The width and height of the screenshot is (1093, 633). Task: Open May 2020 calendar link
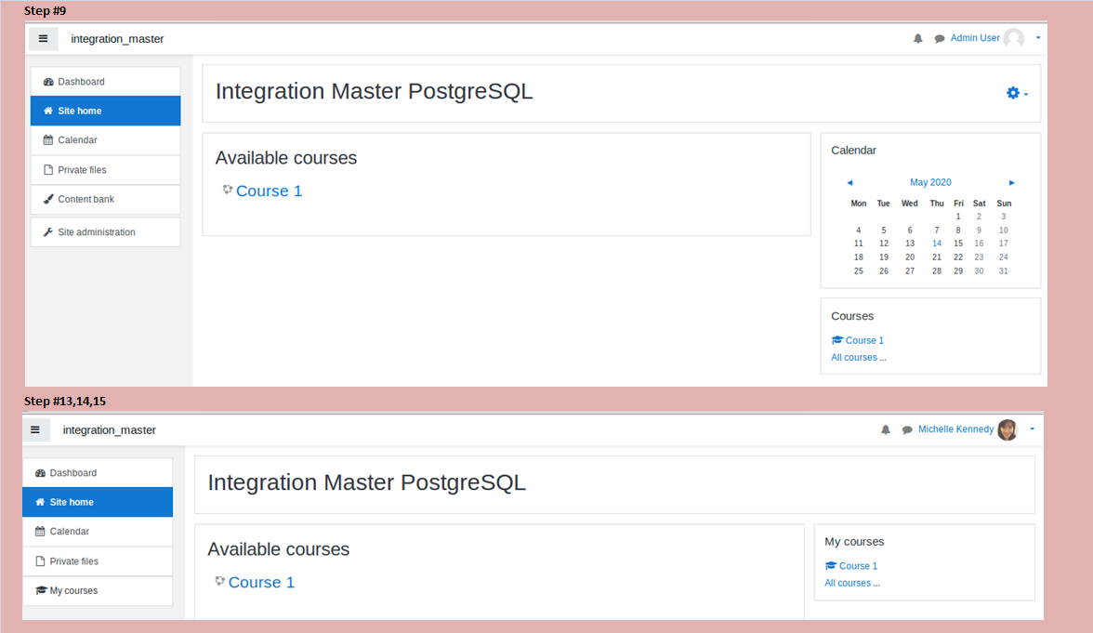click(x=930, y=182)
